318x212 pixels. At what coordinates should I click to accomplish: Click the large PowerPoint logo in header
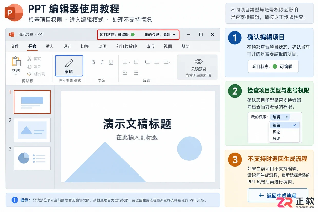(14, 12)
